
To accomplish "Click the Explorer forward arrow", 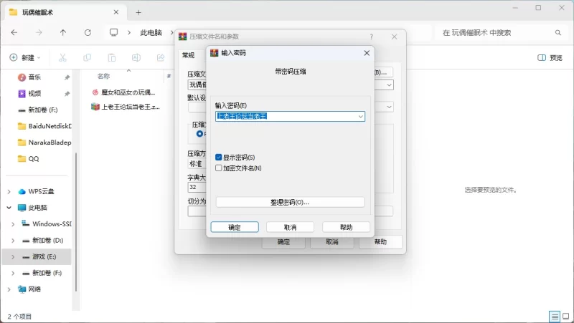I will tap(39, 32).
